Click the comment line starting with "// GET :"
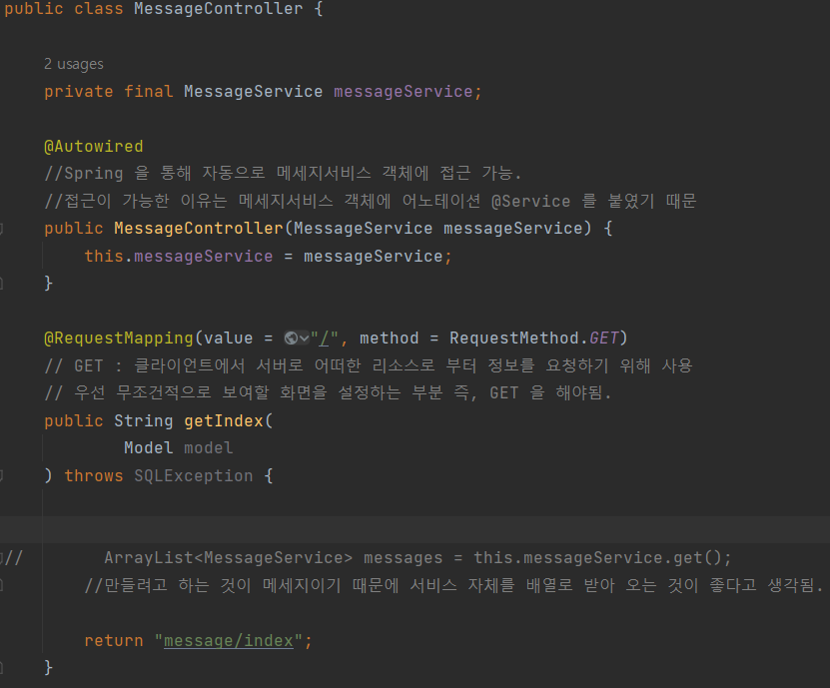 click(369, 365)
